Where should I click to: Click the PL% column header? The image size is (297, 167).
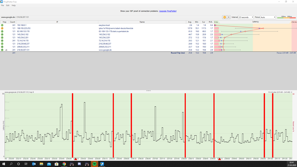click(210, 22)
